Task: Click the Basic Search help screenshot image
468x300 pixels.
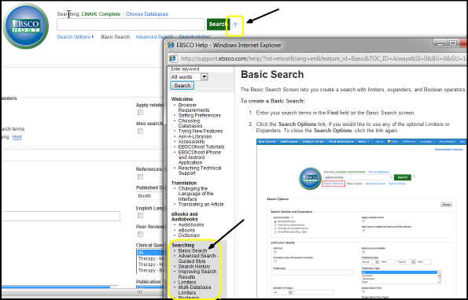Action: click(x=362, y=218)
